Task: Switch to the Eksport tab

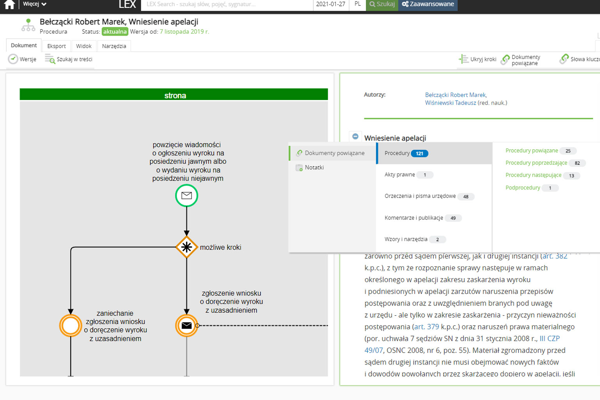Action: [57, 46]
